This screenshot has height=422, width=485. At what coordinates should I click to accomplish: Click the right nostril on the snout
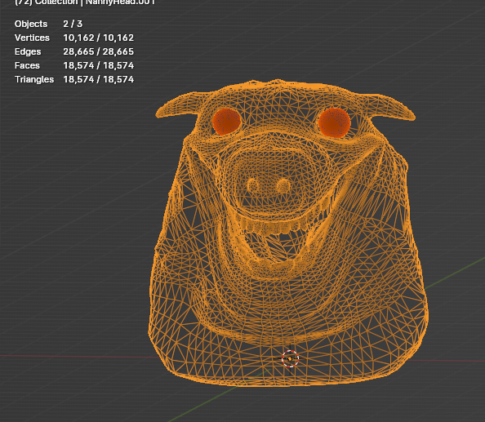click(283, 186)
